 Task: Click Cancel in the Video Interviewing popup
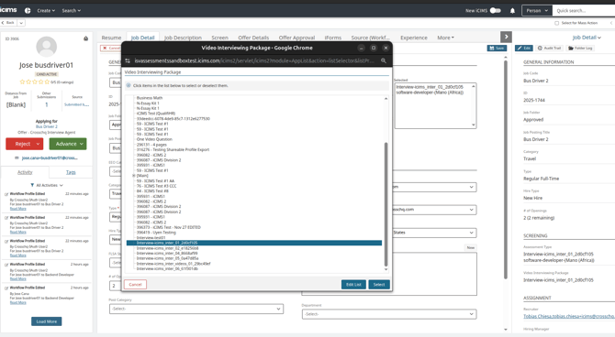(135, 285)
